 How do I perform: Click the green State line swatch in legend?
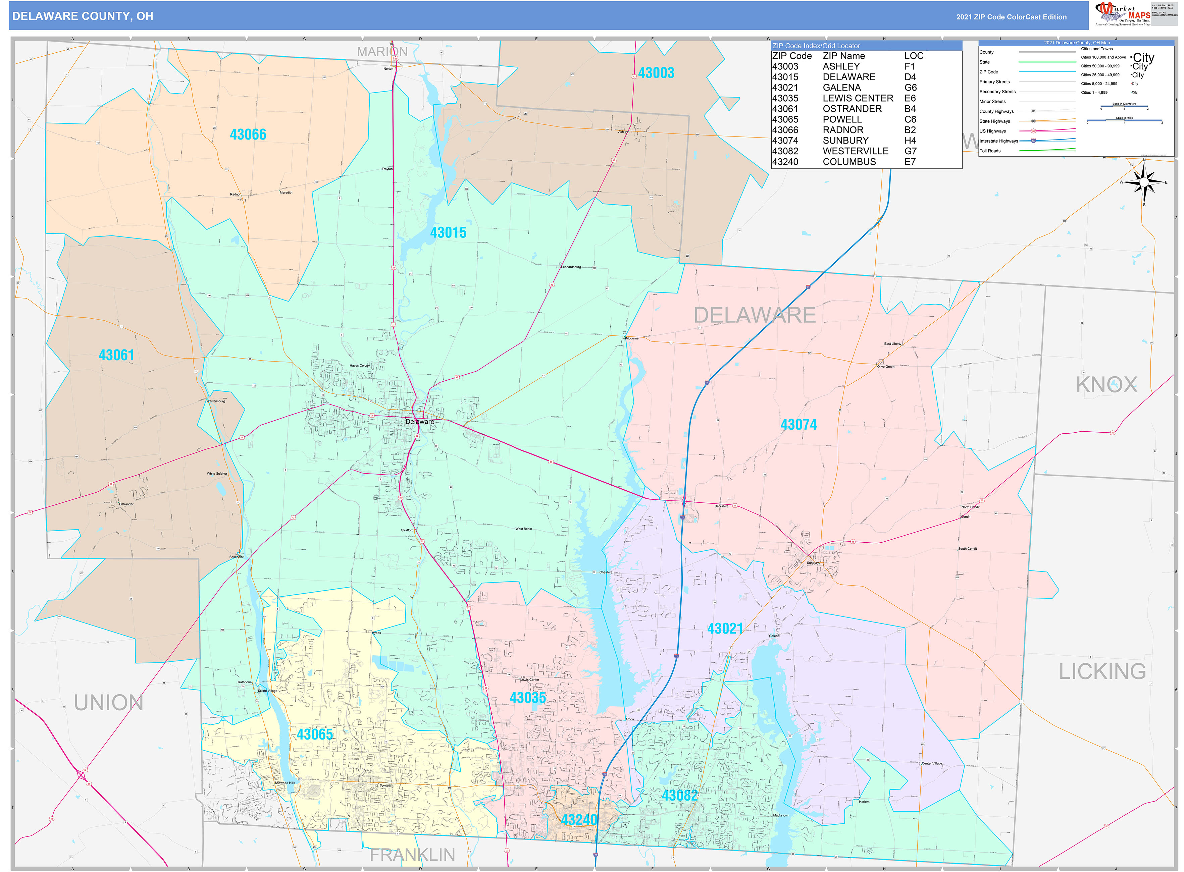1048,62
